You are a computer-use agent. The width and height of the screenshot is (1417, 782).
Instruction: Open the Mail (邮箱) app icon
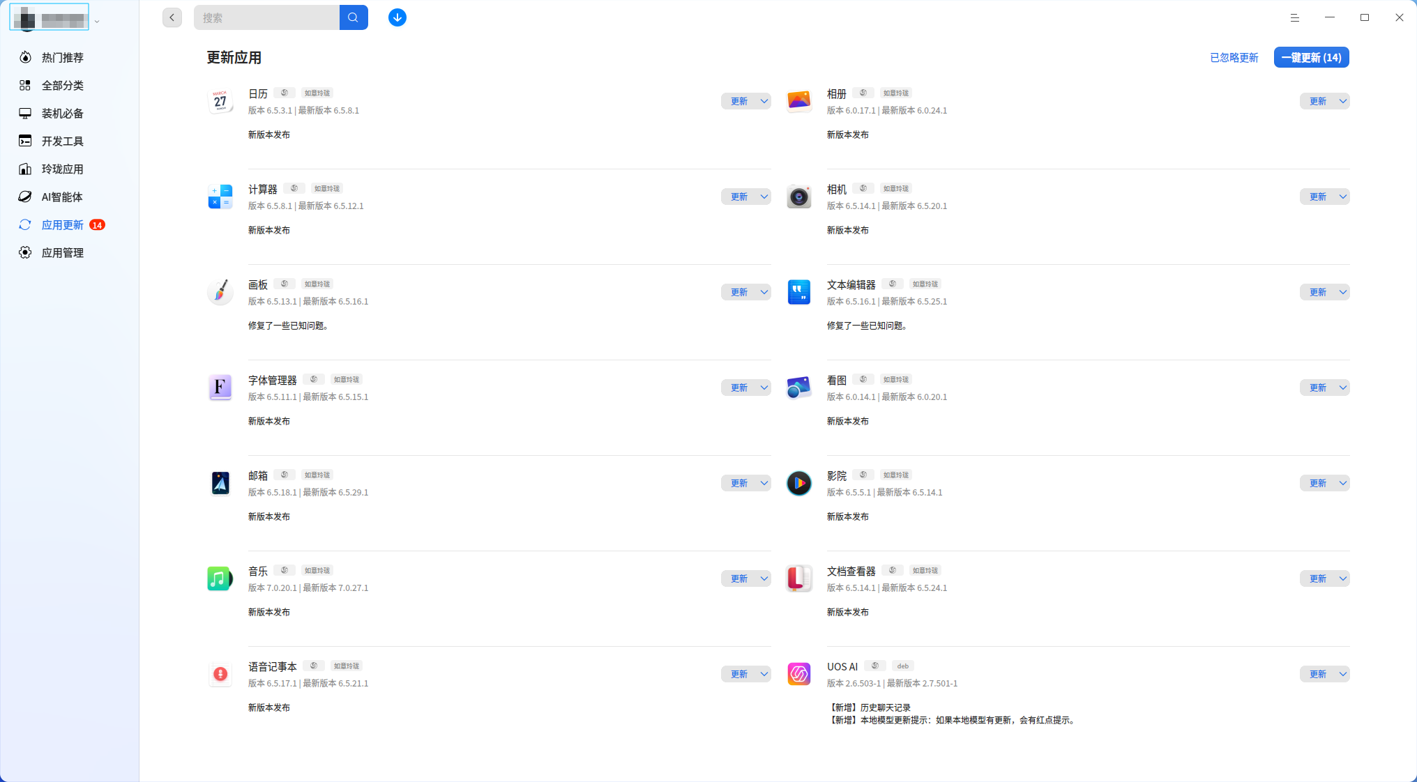[x=220, y=483]
